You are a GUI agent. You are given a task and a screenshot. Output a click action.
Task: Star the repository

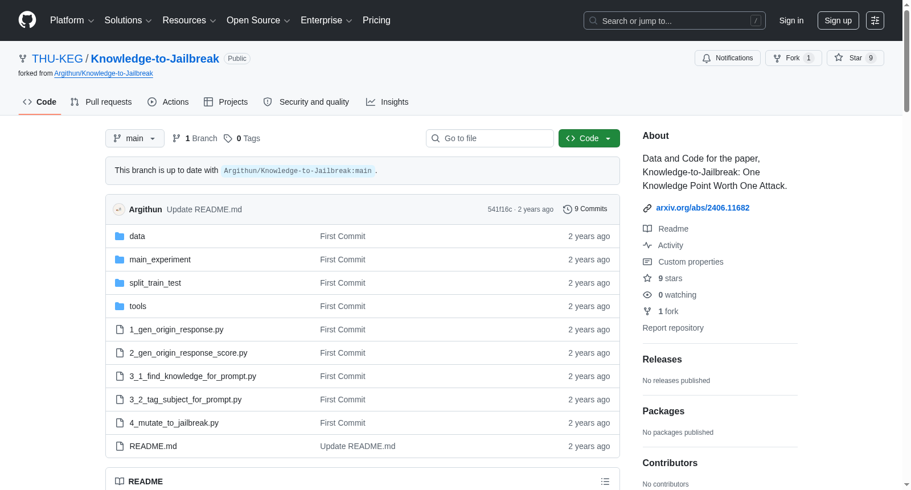coord(855,58)
